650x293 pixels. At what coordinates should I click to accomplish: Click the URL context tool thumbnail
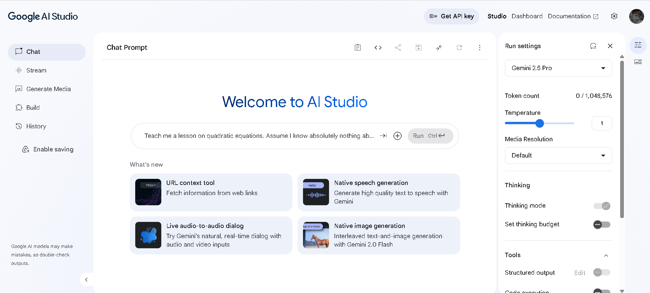tap(148, 192)
